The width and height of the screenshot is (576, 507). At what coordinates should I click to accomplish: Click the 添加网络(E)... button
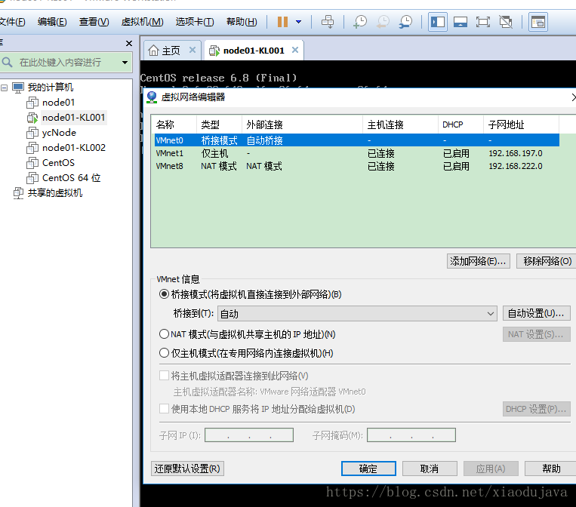[x=479, y=261]
